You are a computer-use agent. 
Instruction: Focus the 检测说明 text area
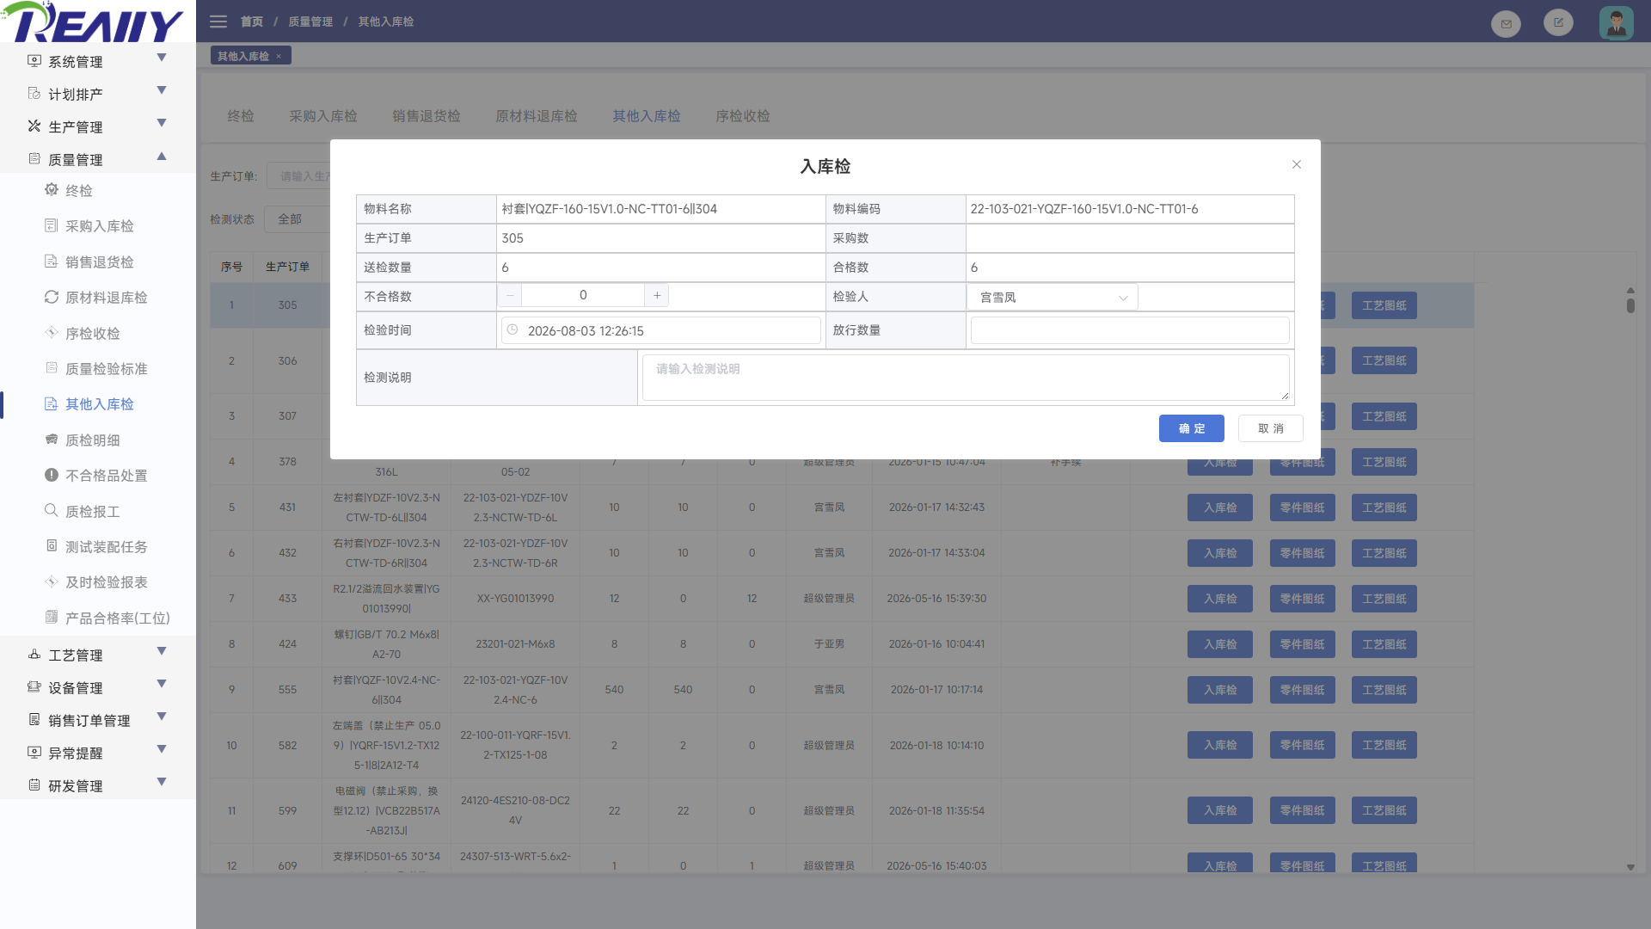(966, 378)
